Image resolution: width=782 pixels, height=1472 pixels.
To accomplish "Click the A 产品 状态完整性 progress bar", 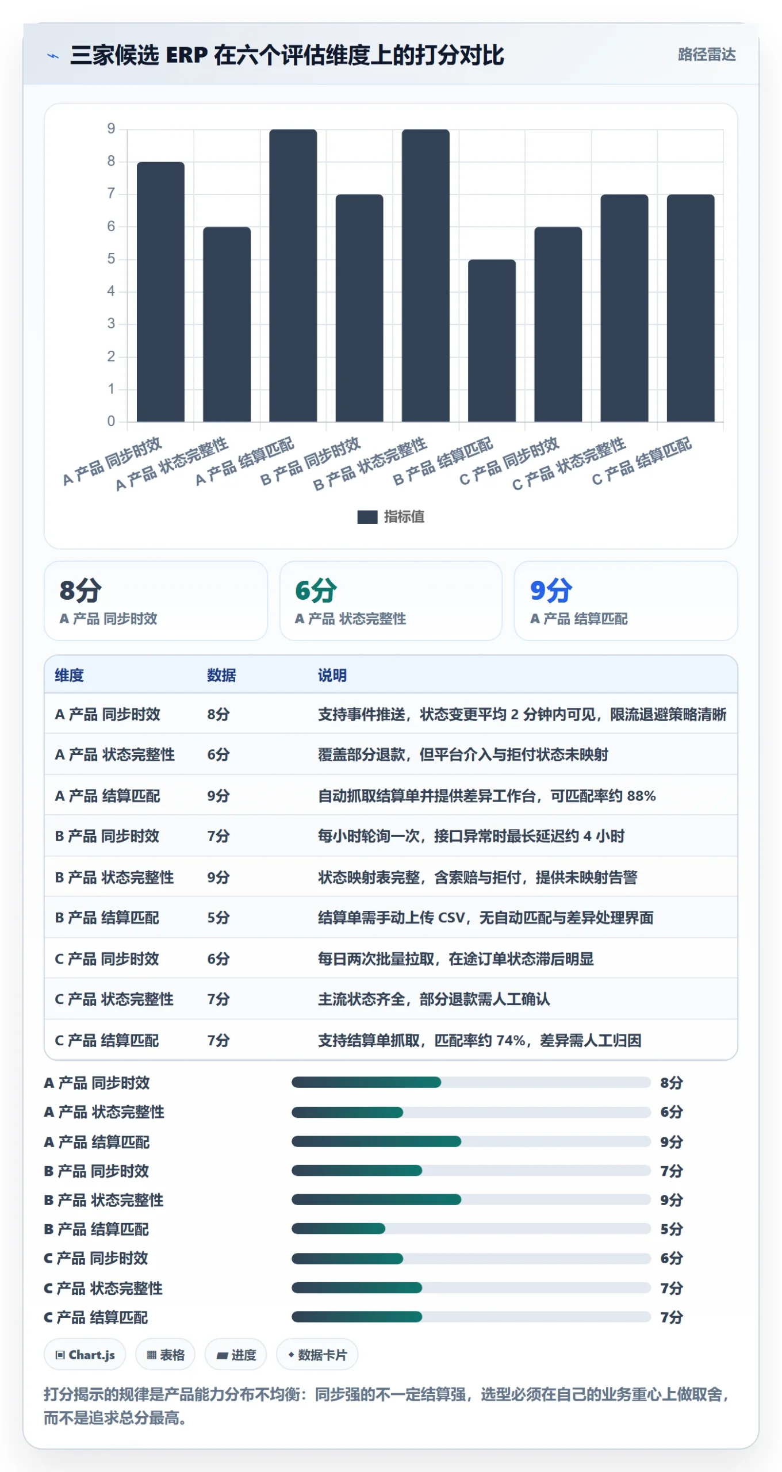I will point(471,1111).
